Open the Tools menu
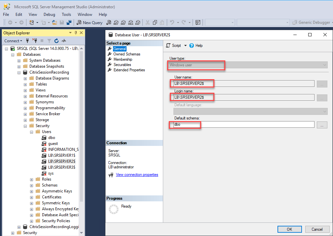 click(x=66, y=14)
